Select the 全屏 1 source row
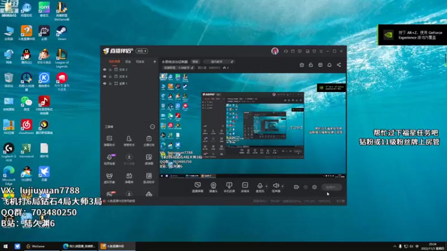The height and width of the screenshot is (251, 447). tap(130, 83)
